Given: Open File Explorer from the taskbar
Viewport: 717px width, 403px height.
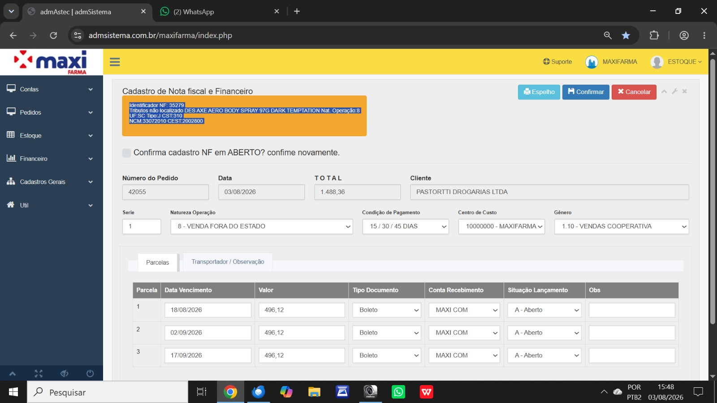Looking at the screenshot, I should pyautogui.click(x=314, y=392).
